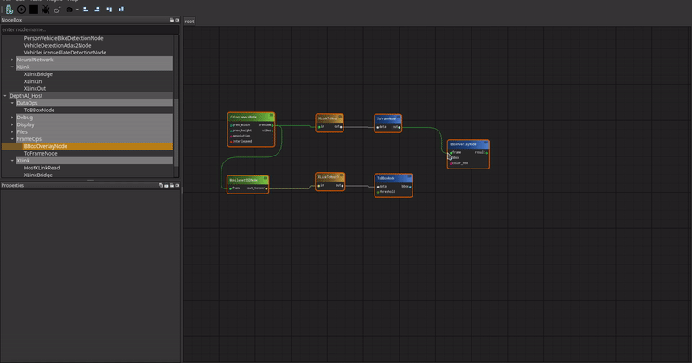The height and width of the screenshot is (363, 692).
Task: Click the data input port on ToFrameNode
Action: [x=377, y=127]
